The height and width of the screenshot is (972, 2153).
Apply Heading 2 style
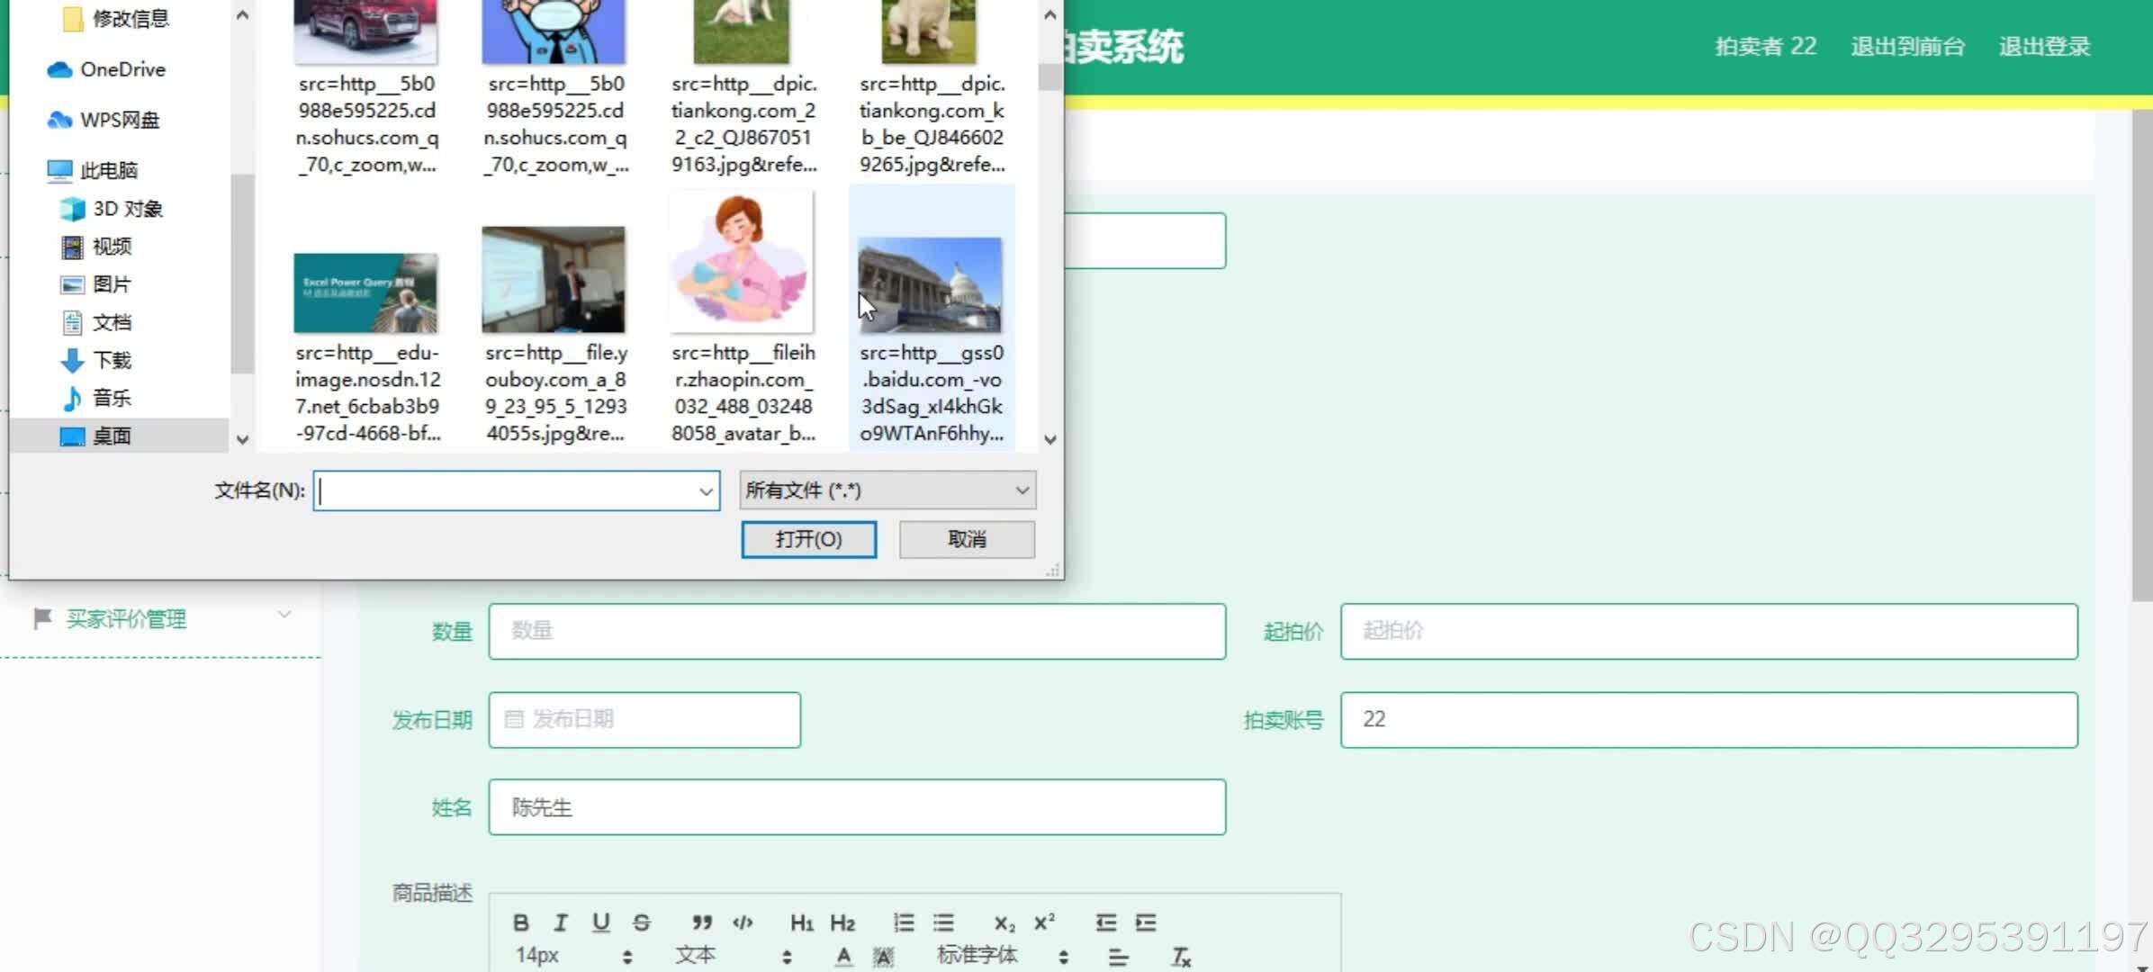(x=842, y=922)
